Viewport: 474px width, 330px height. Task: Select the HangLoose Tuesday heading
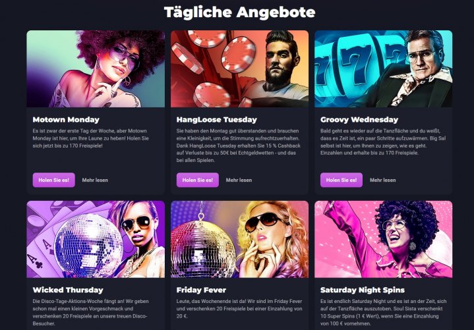(x=217, y=120)
